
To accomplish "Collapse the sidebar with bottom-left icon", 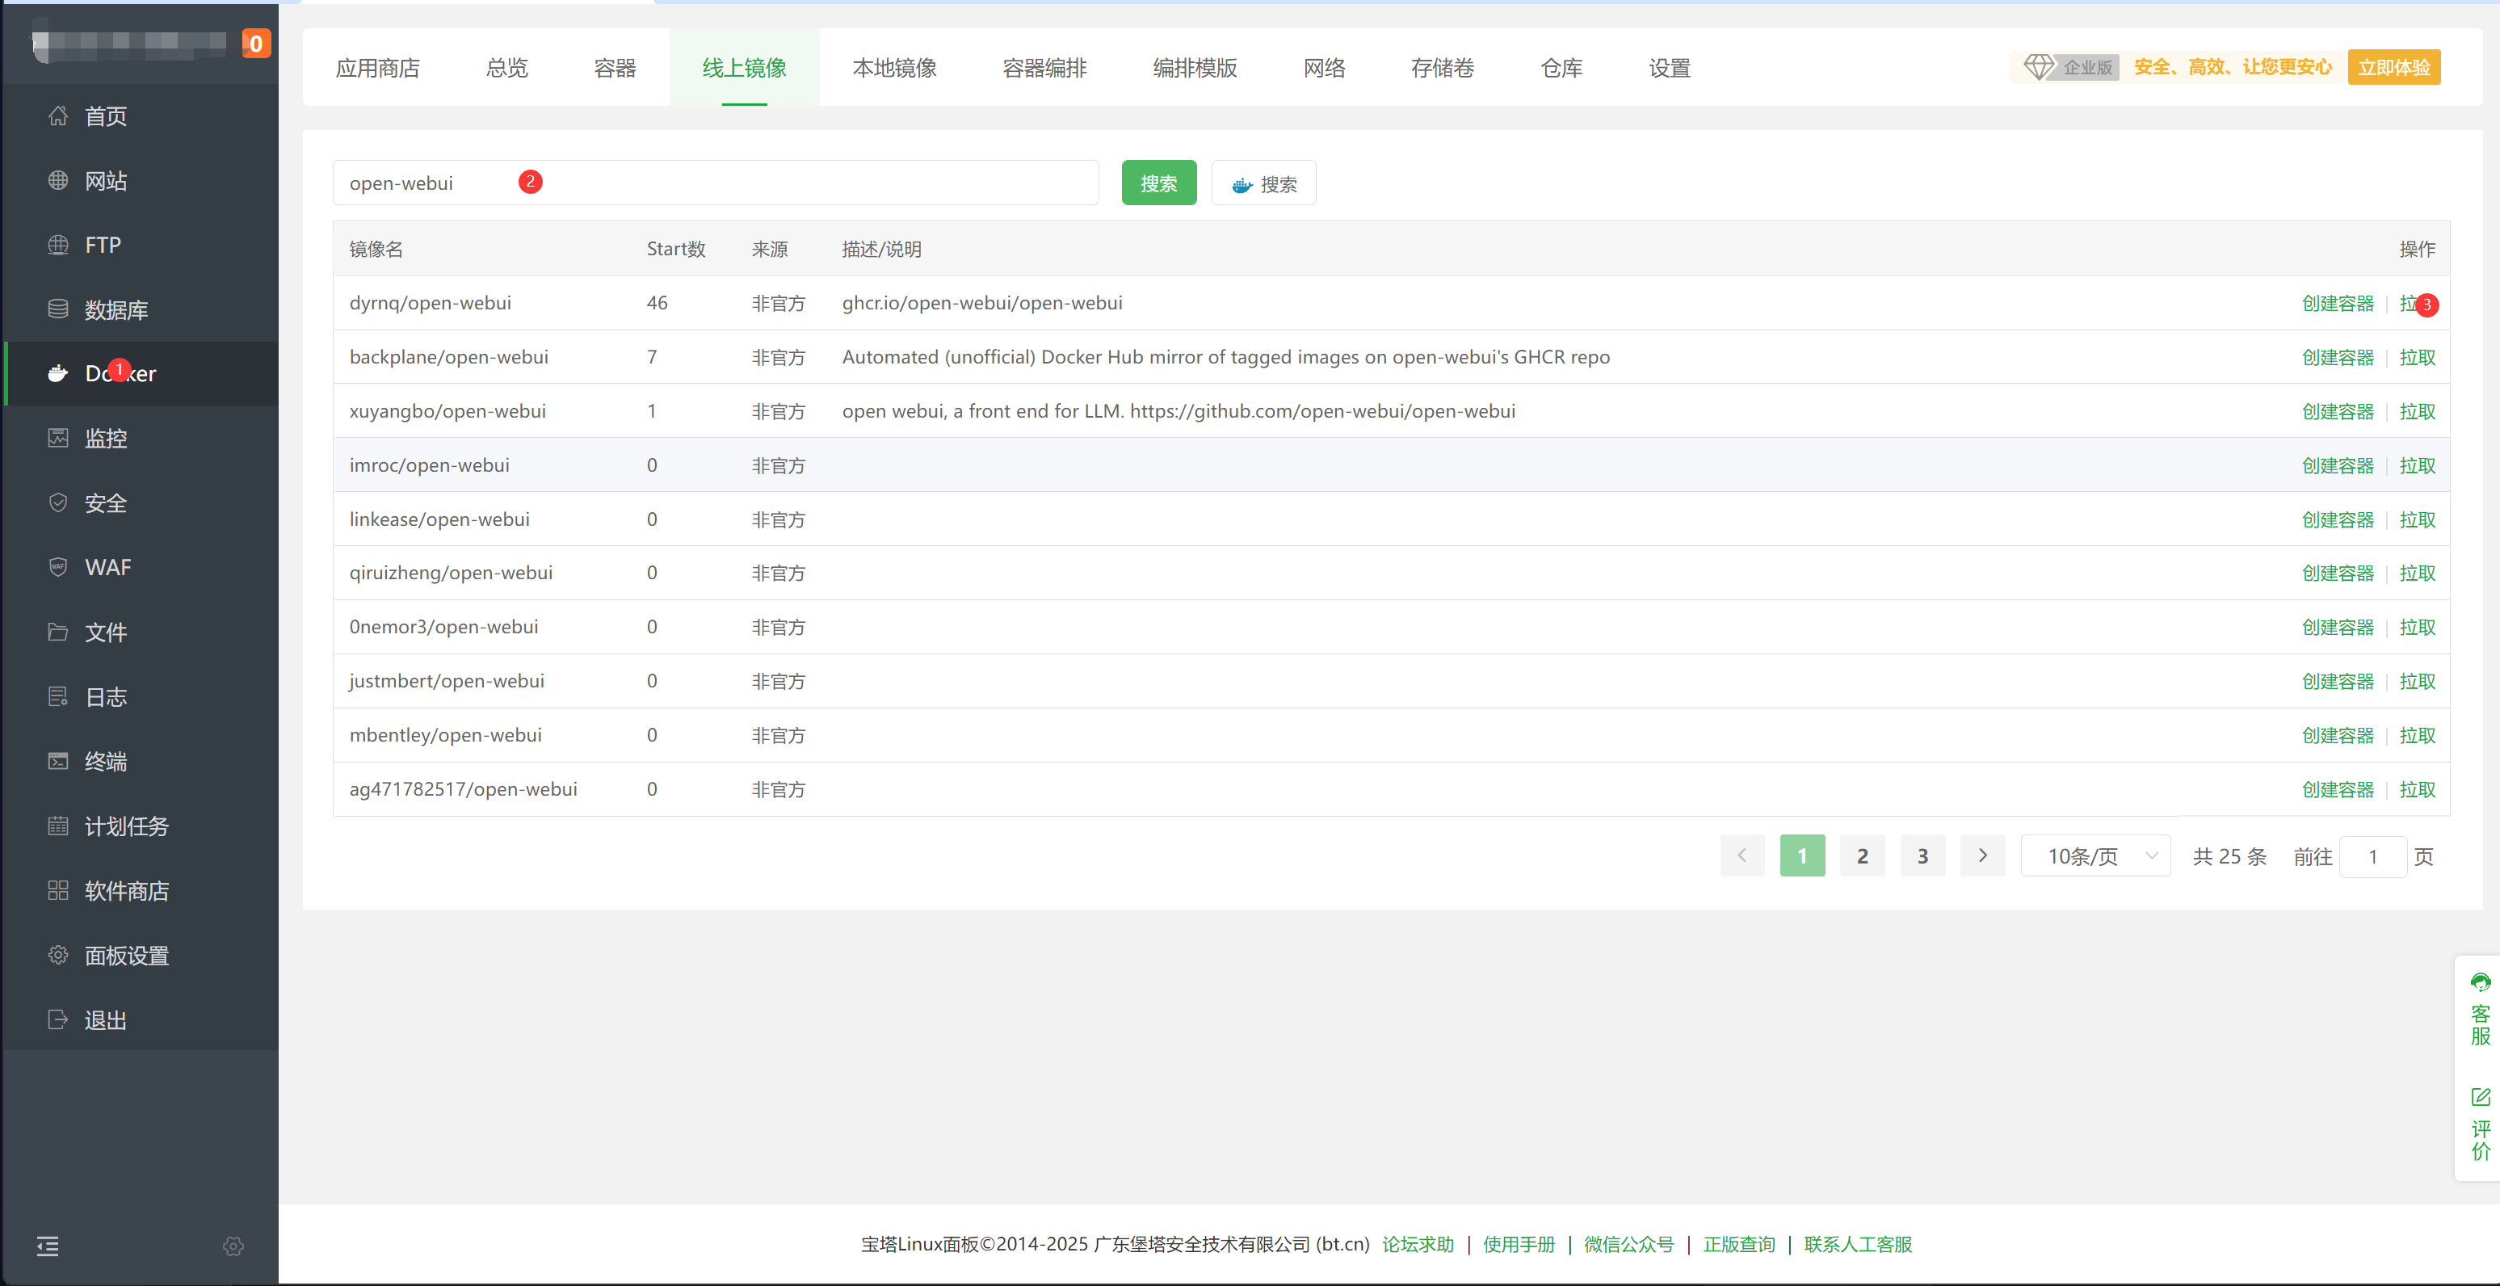I will [x=47, y=1246].
